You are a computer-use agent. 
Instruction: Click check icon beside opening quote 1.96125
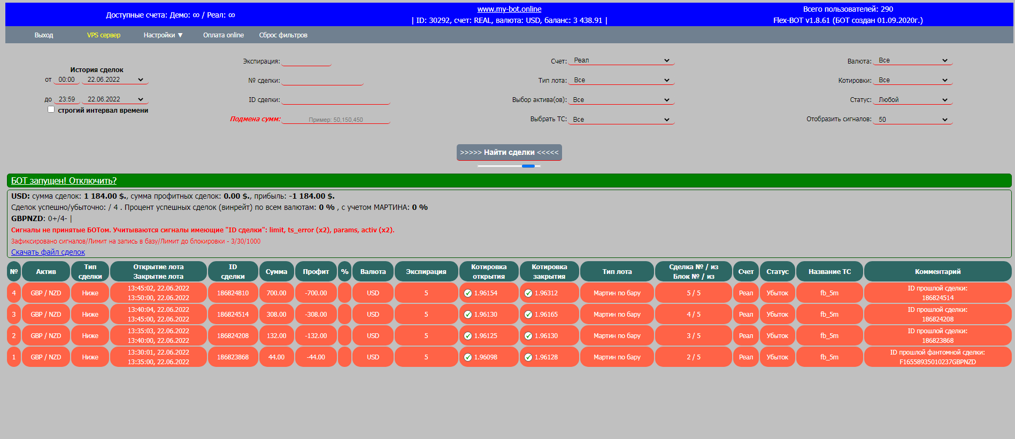[468, 336]
